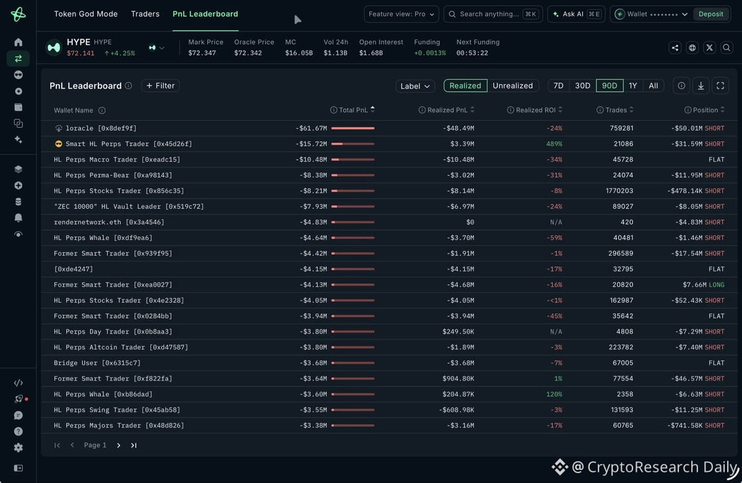Click the + Filter button

coord(160,85)
